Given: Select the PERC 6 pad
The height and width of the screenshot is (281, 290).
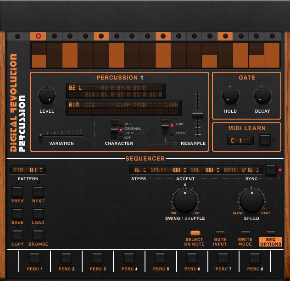Looking at the screenshot, I should 192,258.
